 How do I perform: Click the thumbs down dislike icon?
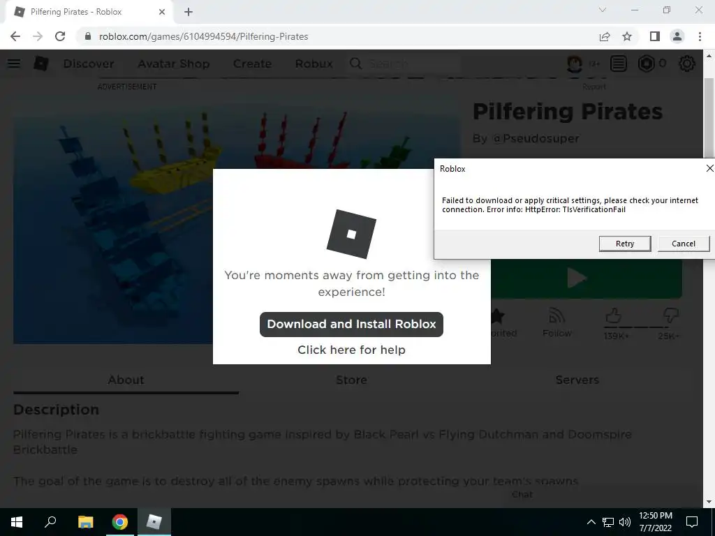click(x=670, y=315)
